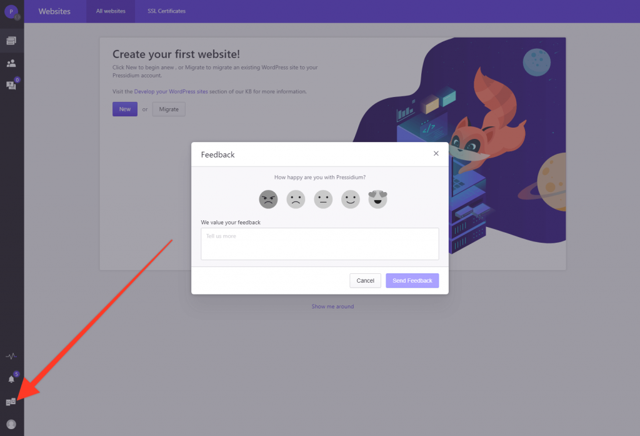Select the angry face rating
Viewport: 640px width, 436px height.
[x=268, y=200]
